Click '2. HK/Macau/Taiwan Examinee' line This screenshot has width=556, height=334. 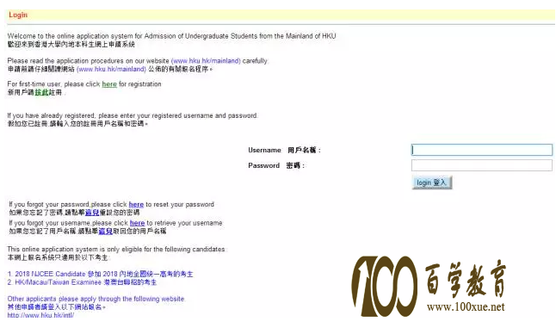pyautogui.click(x=82, y=282)
